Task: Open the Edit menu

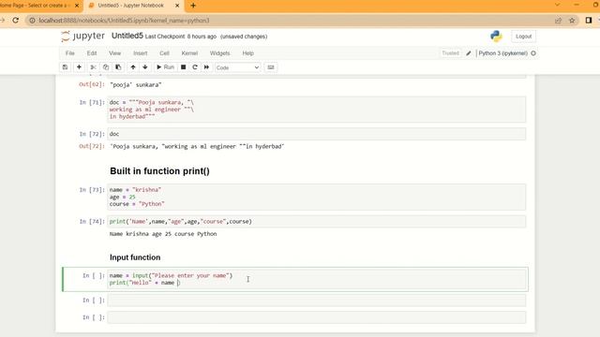Action: click(92, 53)
